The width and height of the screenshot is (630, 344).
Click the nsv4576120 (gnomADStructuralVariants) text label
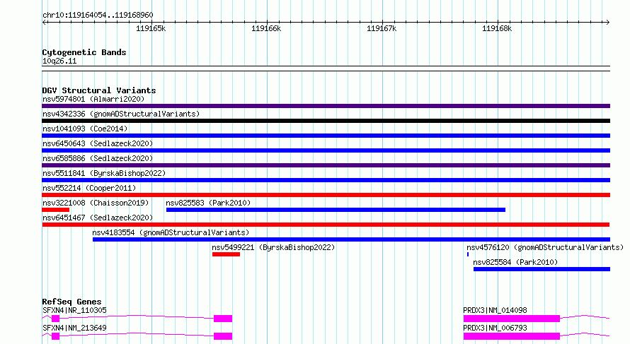(545, 247)
